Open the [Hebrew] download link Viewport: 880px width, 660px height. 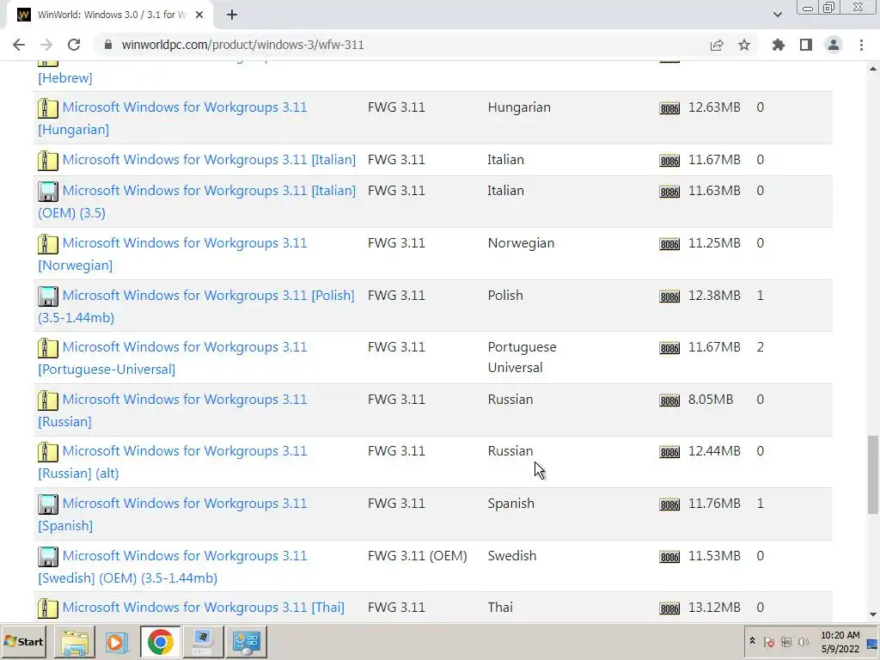[x=65, y=78]
